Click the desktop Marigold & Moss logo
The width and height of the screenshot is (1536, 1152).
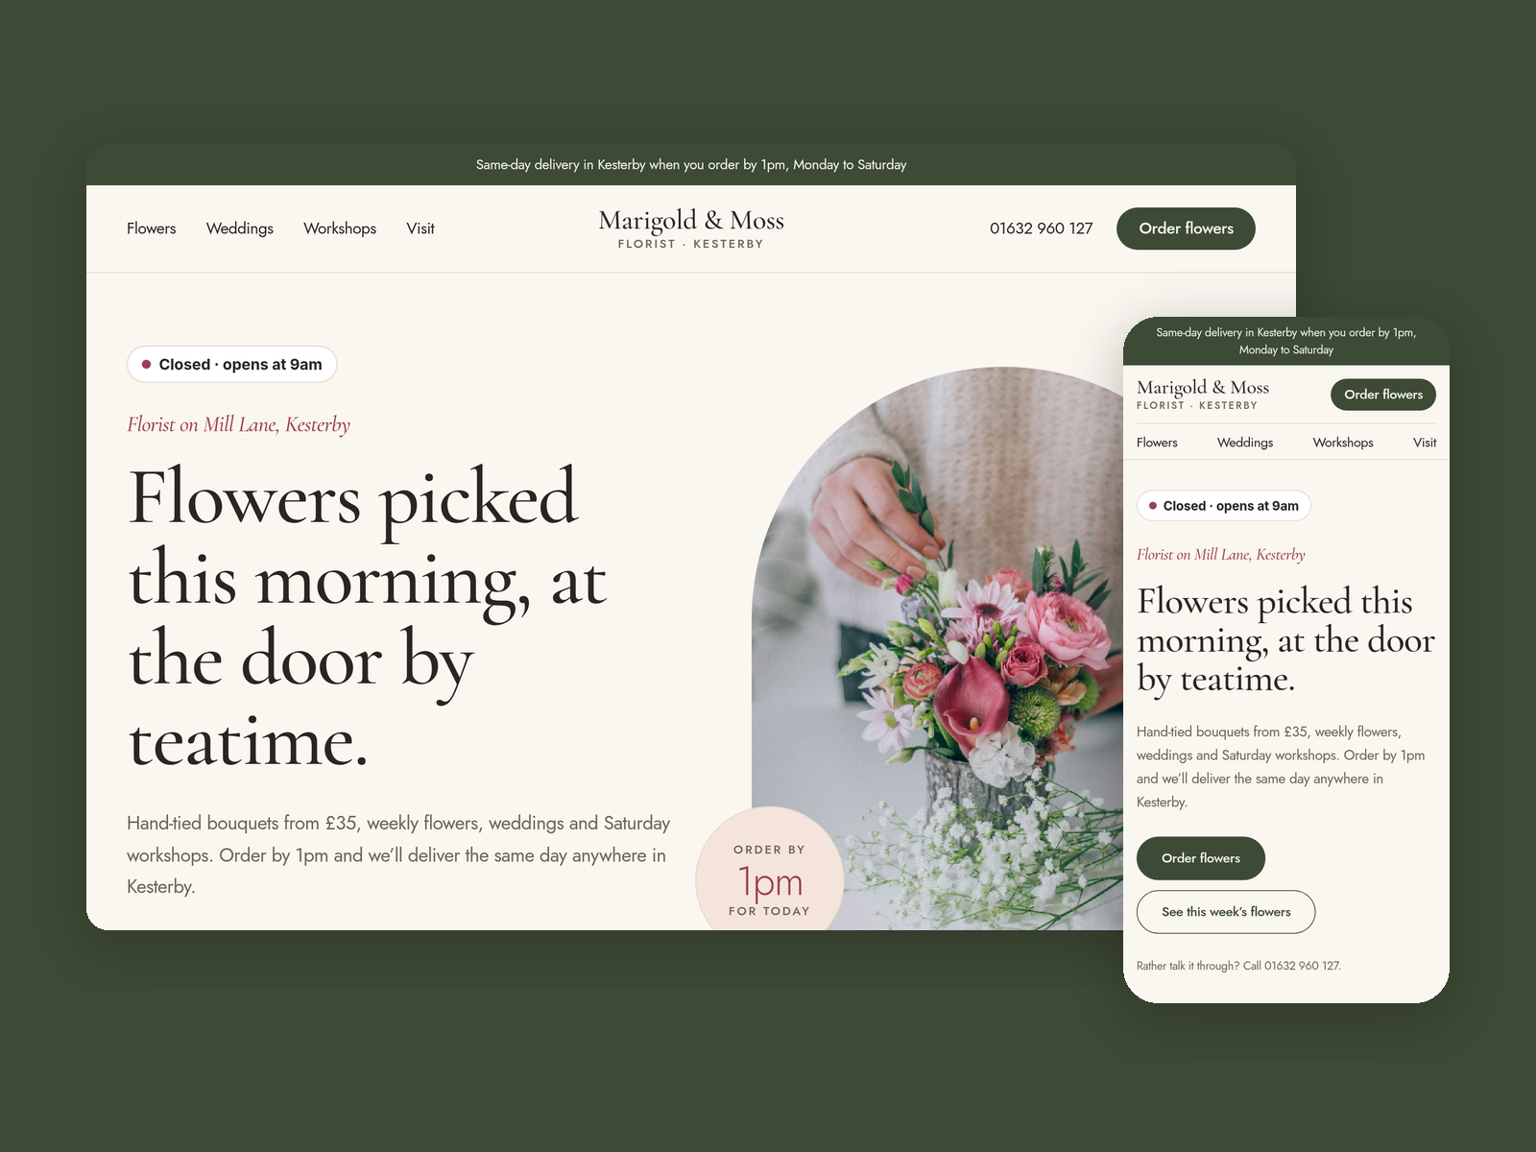pyautogui.click(x=691, y=228)
